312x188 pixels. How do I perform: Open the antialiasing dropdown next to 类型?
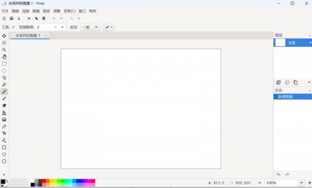109,27
